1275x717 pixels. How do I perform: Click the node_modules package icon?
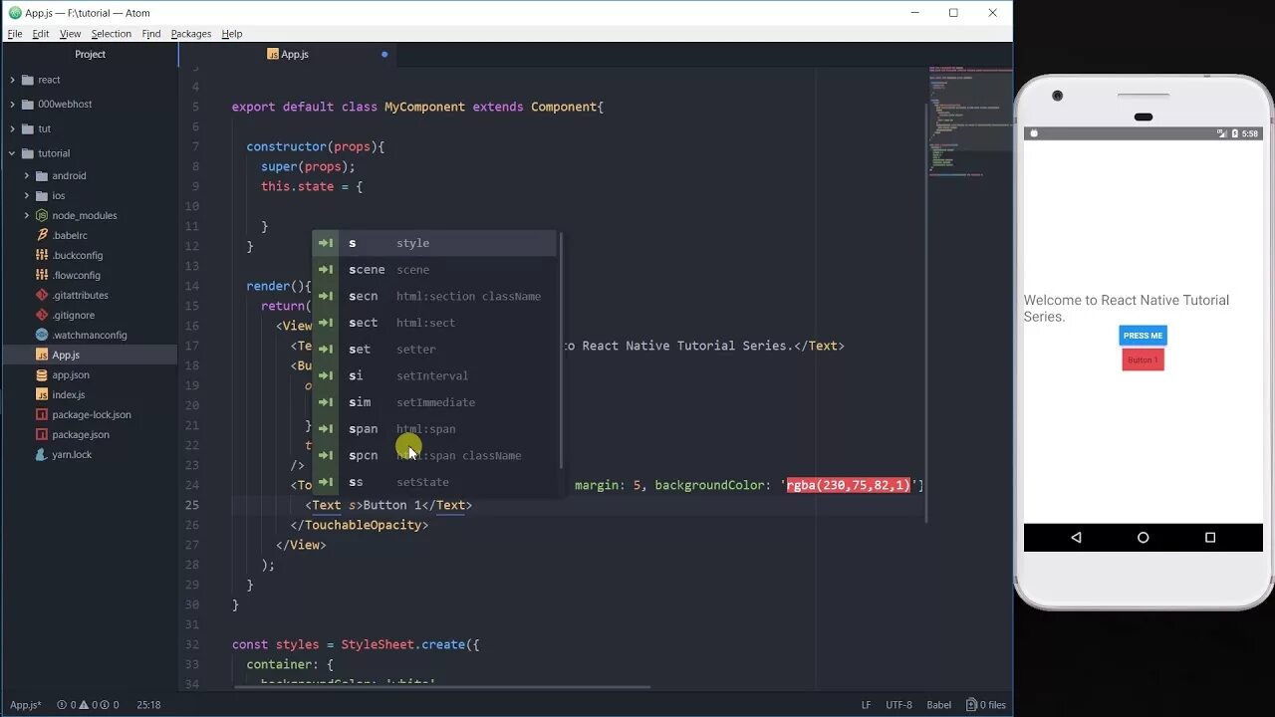[x=42, y=215]
